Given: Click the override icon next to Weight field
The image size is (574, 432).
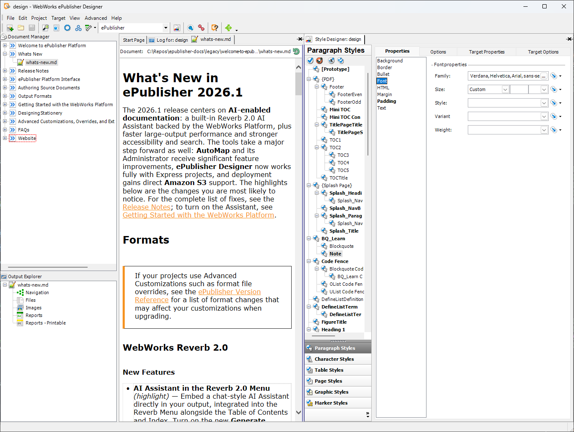Looking at the screenshot, I should tap(554, 130).
